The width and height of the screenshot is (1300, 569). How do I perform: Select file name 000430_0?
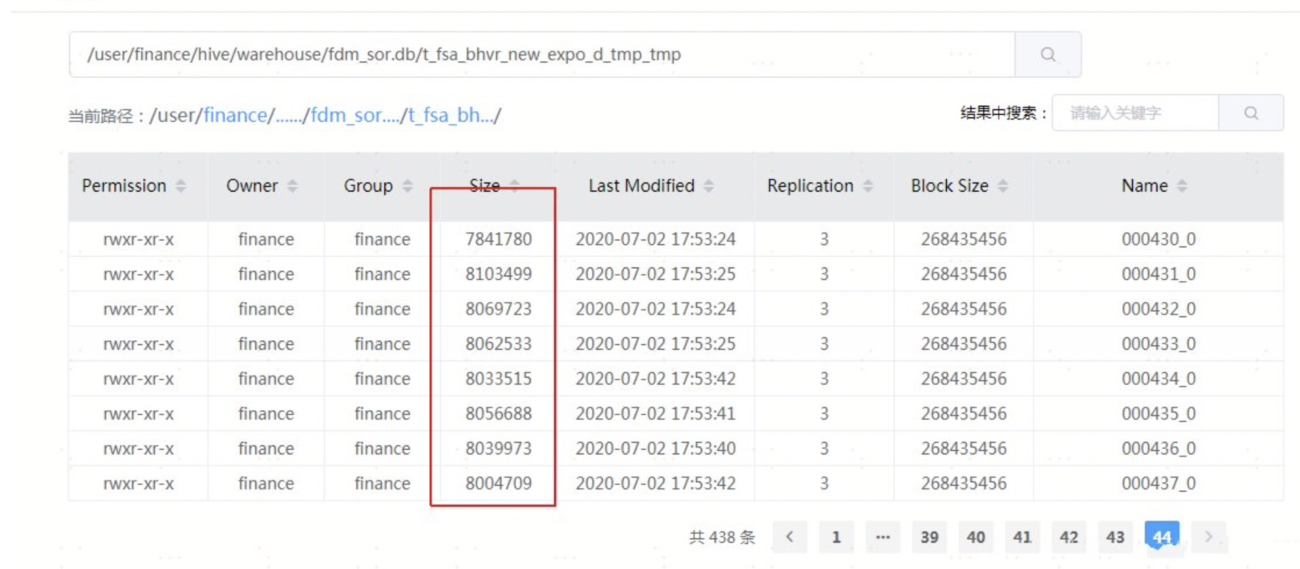point(1159,239)
